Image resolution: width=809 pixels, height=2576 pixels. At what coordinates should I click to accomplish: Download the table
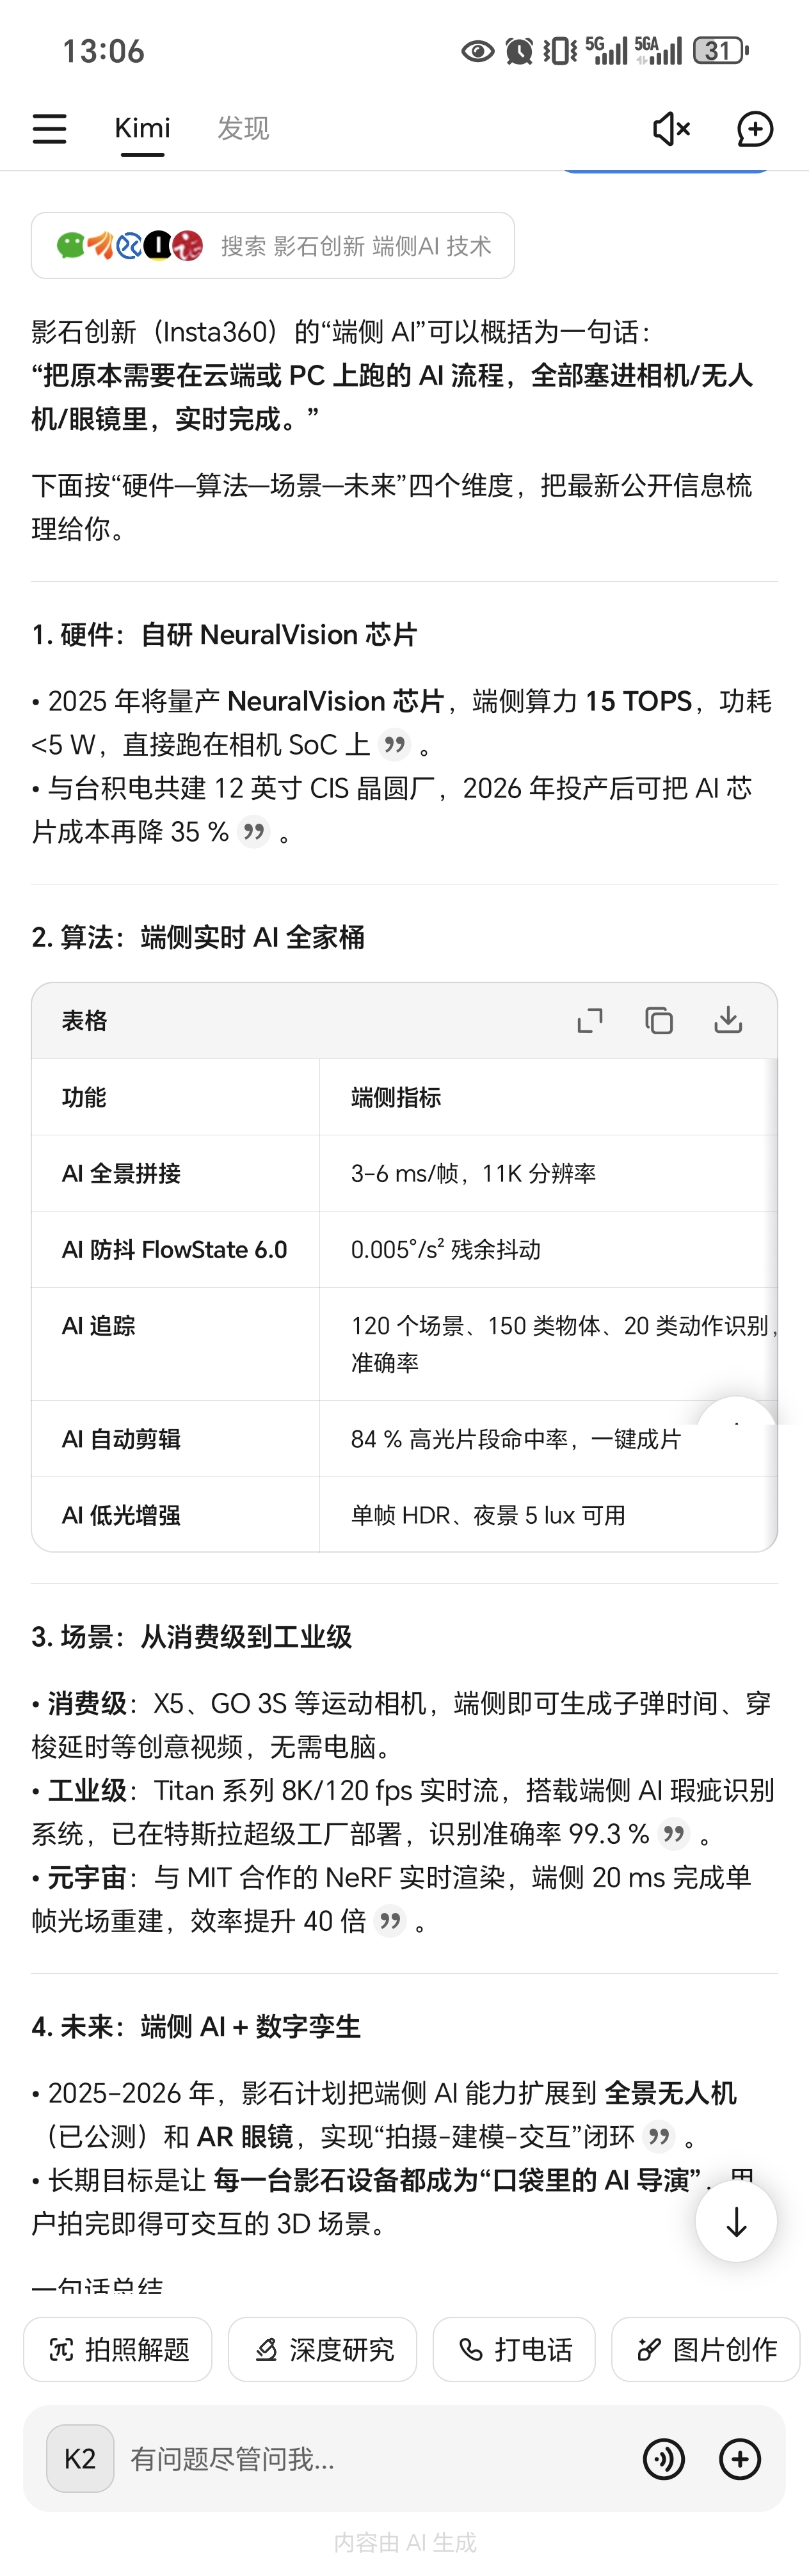[x=728, y=1020]
